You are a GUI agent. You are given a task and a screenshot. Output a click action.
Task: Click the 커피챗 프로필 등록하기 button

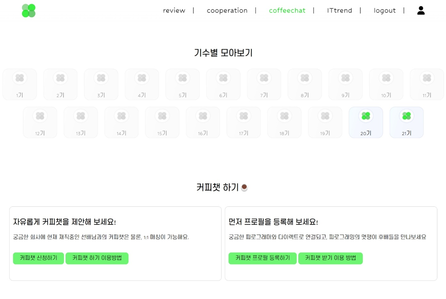[262, 258]
